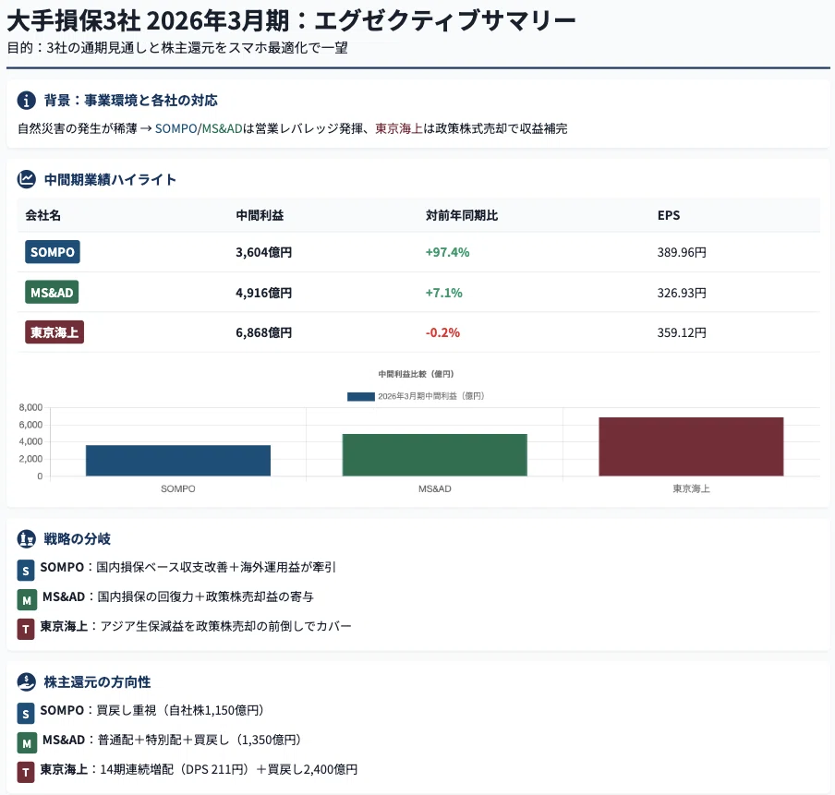Screen dimensions: 835x795
Task: Click the line SOMPO：買戻し重視
Action: coord(152,710)
